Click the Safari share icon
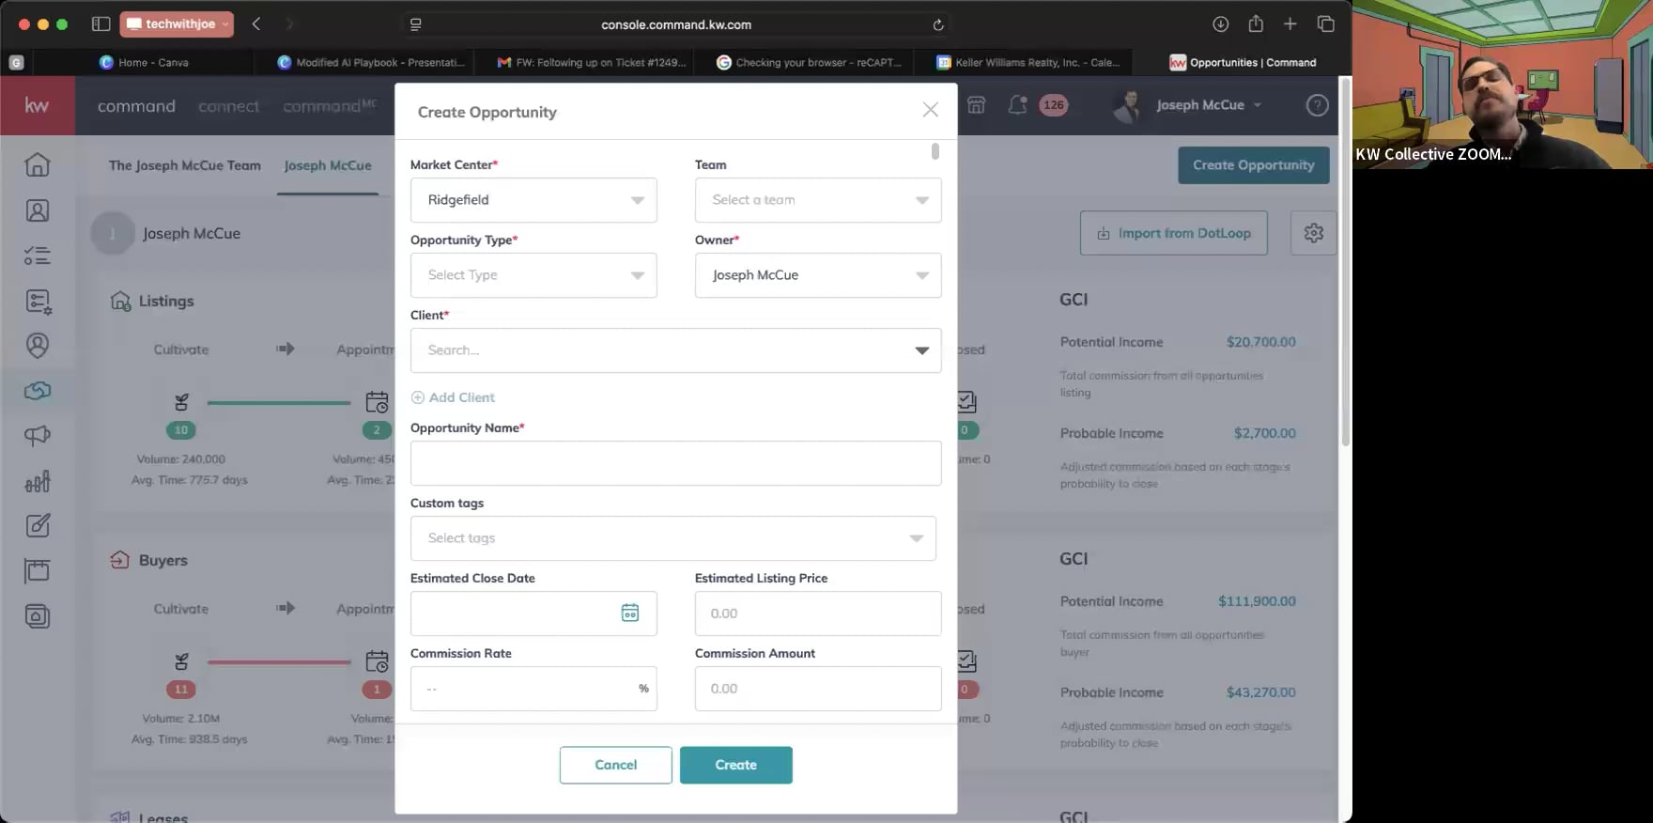This screenshot has height=823, width=1653. coord(1256,24)
